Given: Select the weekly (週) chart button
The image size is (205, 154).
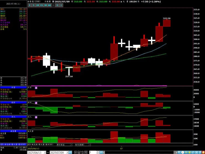Looking at the screenshot, I should [57, 5].
